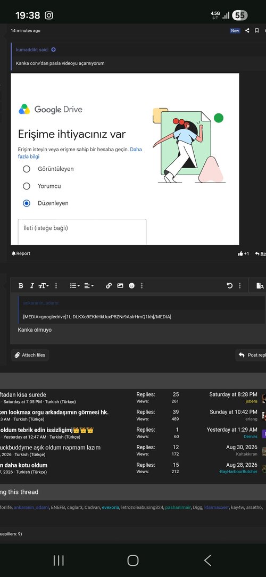
Task: Click the '14 minutes ago' post timestamp
Action: (26, 31)
